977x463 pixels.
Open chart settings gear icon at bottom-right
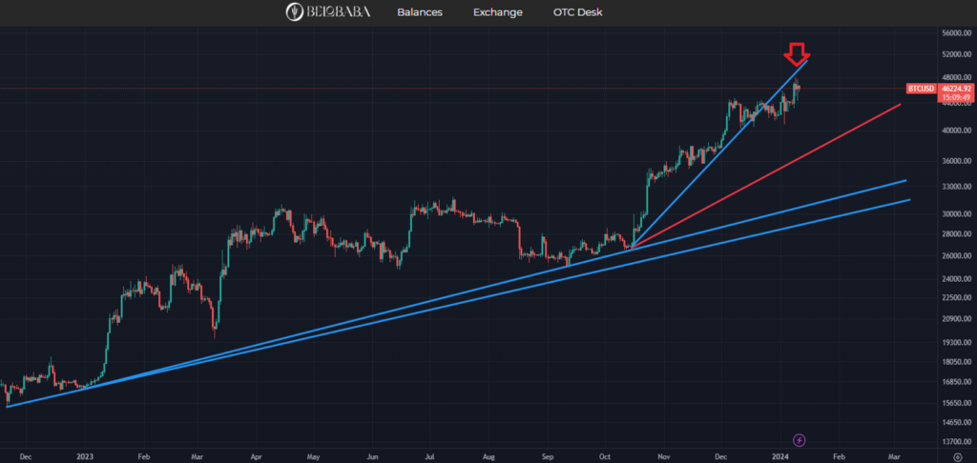pyautogui.click(x=957, y=458)
